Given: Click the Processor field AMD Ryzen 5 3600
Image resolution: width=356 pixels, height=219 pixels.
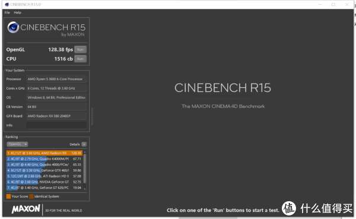Looking at the screenshot, I should point(56,79).
